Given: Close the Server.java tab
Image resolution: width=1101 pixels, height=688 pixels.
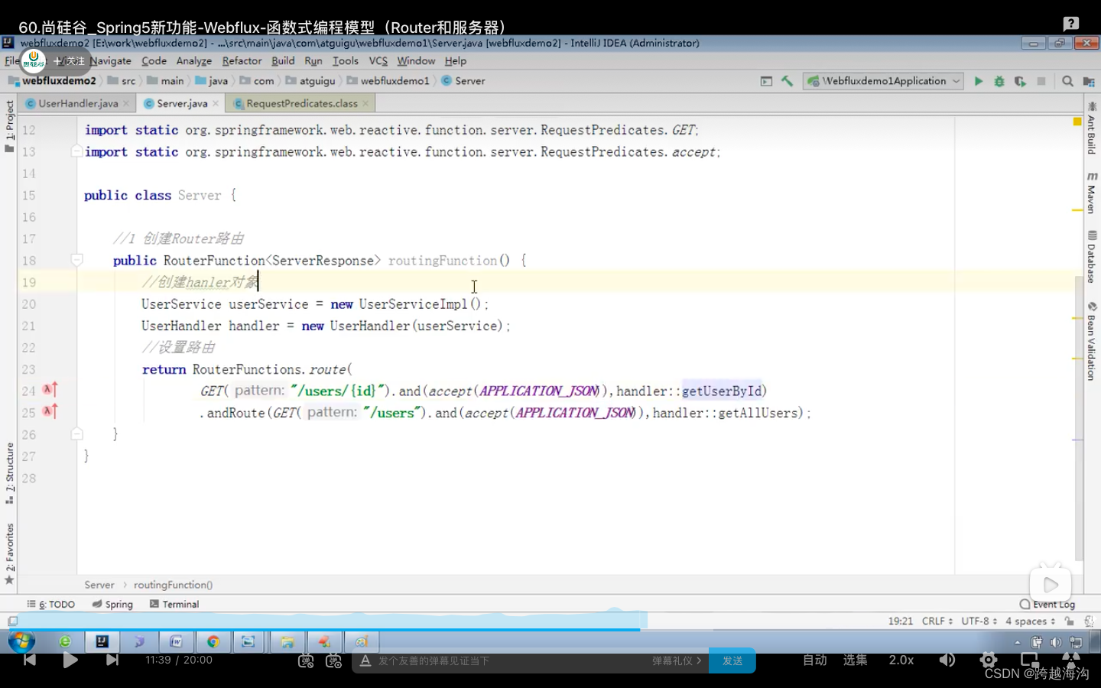Looking at the screenshot, I should 216,103.
